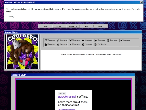This screenshot has height=110, width=146.
Task: Open the Instagram username link
Action: (112, 40)
